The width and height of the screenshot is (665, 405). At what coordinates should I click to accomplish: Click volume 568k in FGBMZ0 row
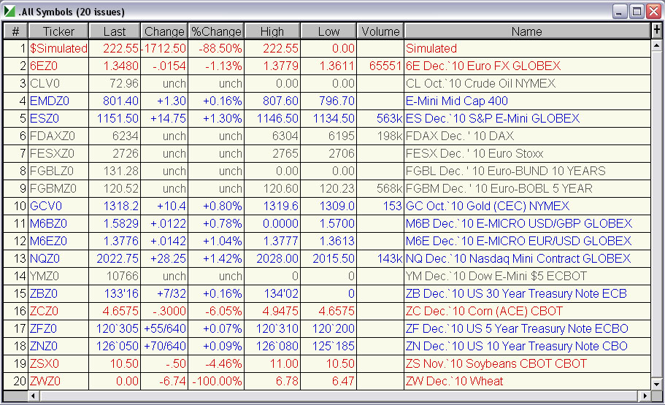(389, 189)
